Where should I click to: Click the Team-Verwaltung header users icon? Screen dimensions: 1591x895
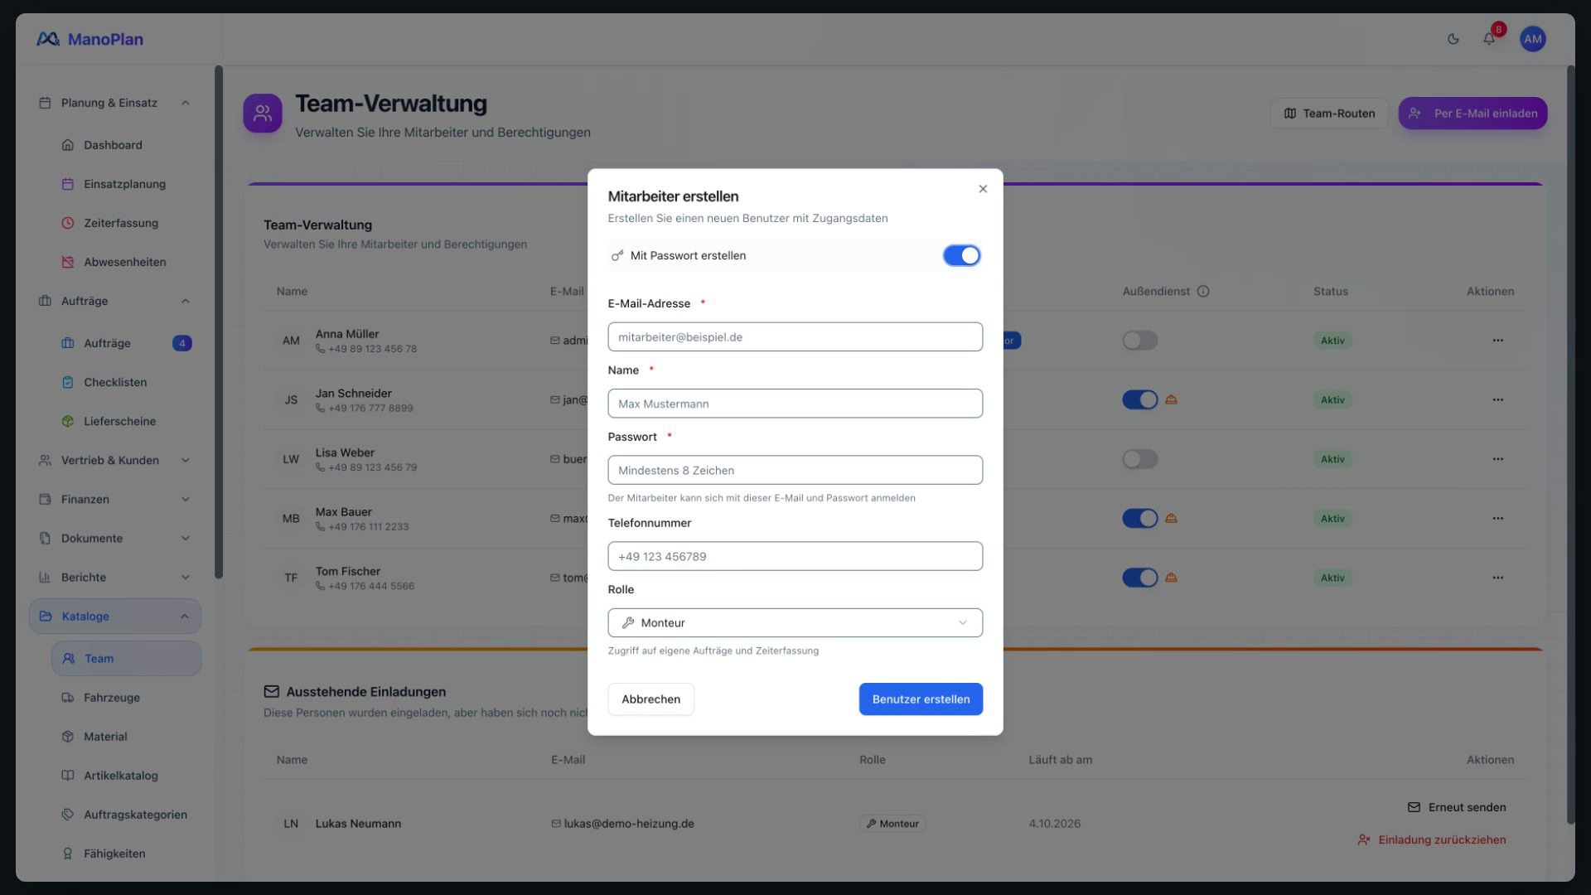pos(263,114)
